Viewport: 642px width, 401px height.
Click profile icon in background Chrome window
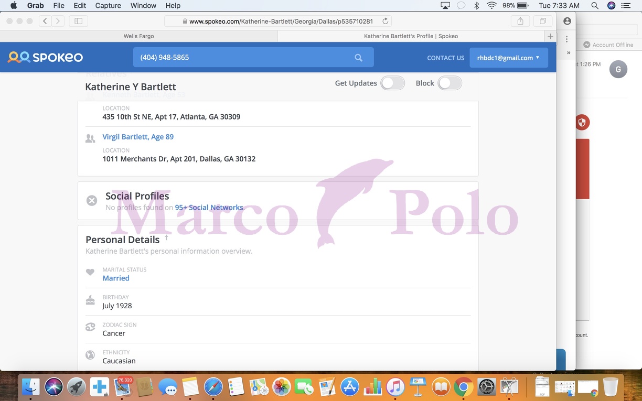[567, 21]
